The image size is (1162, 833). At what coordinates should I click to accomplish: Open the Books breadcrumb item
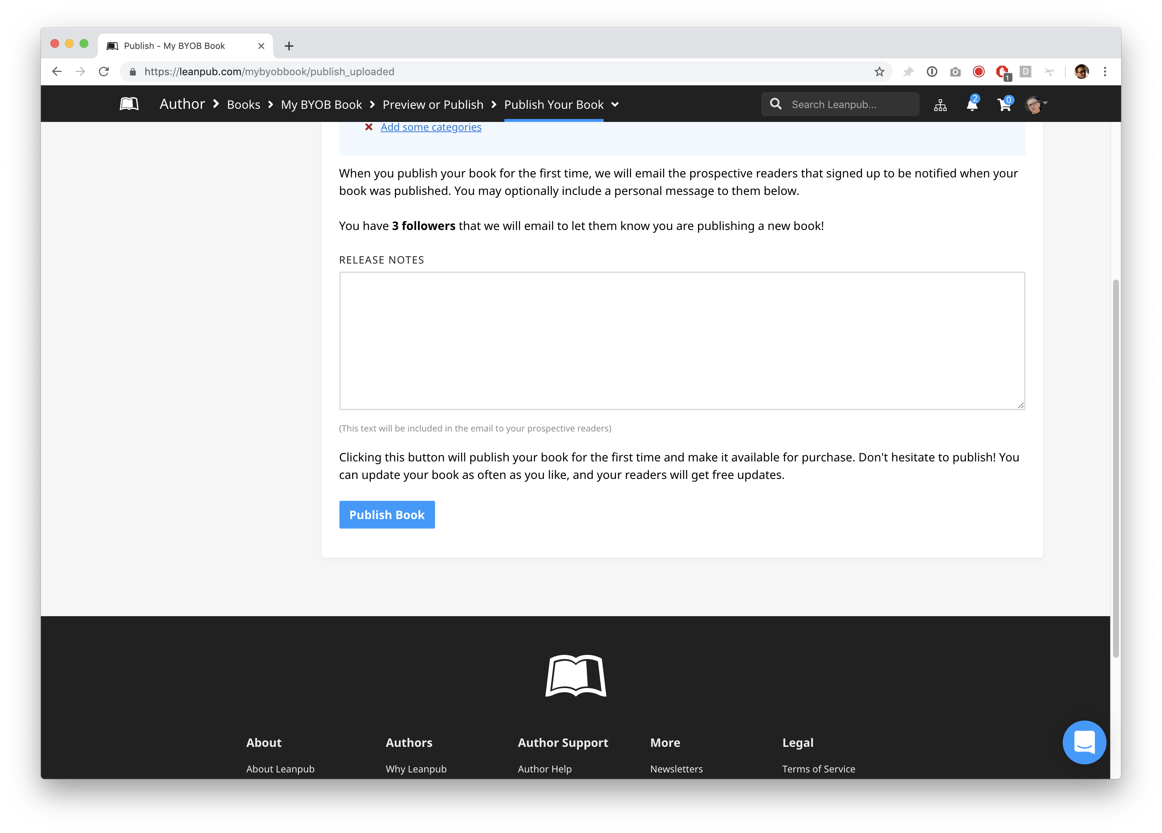(243, 104)
